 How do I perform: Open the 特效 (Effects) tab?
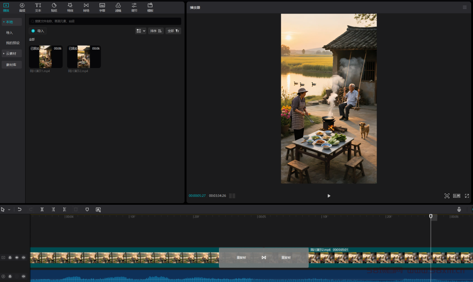[x=70, y=7]
